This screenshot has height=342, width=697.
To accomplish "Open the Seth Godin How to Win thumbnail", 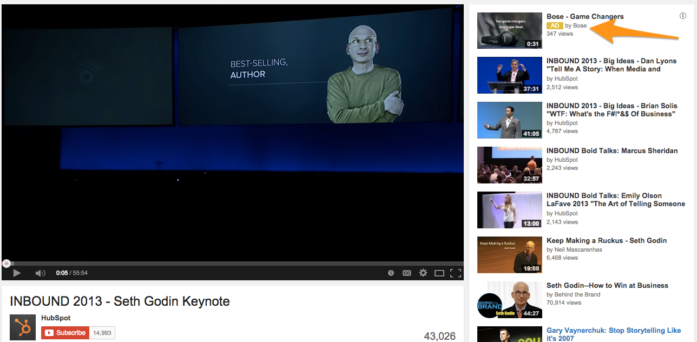I will 510,300.
